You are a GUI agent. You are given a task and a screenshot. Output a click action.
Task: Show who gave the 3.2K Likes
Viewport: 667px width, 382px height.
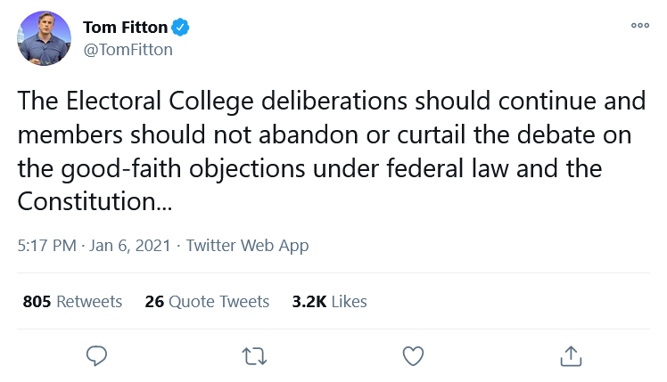[329, 301]
